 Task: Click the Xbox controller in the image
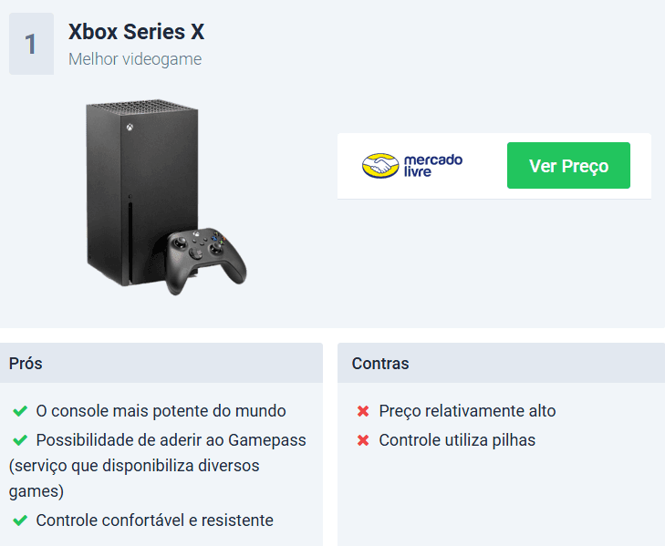205,261
